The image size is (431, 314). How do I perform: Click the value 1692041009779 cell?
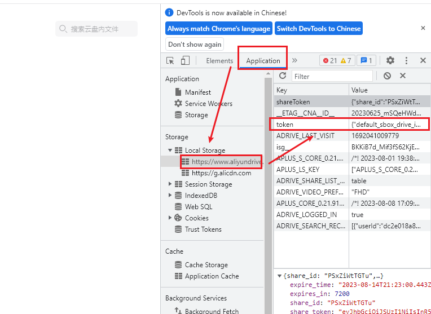tap(390, 136)
